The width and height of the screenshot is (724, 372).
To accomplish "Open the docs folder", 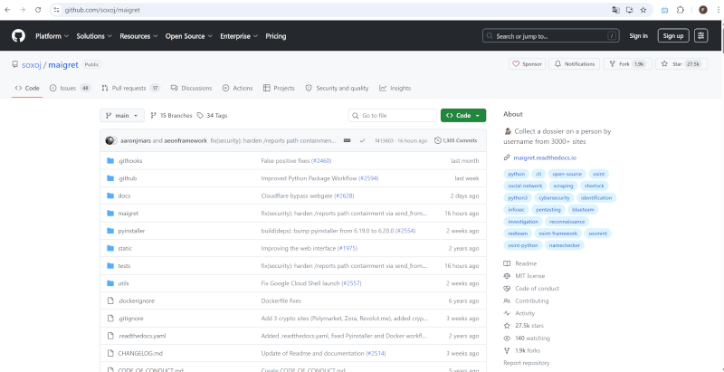I will pos(124,196).
